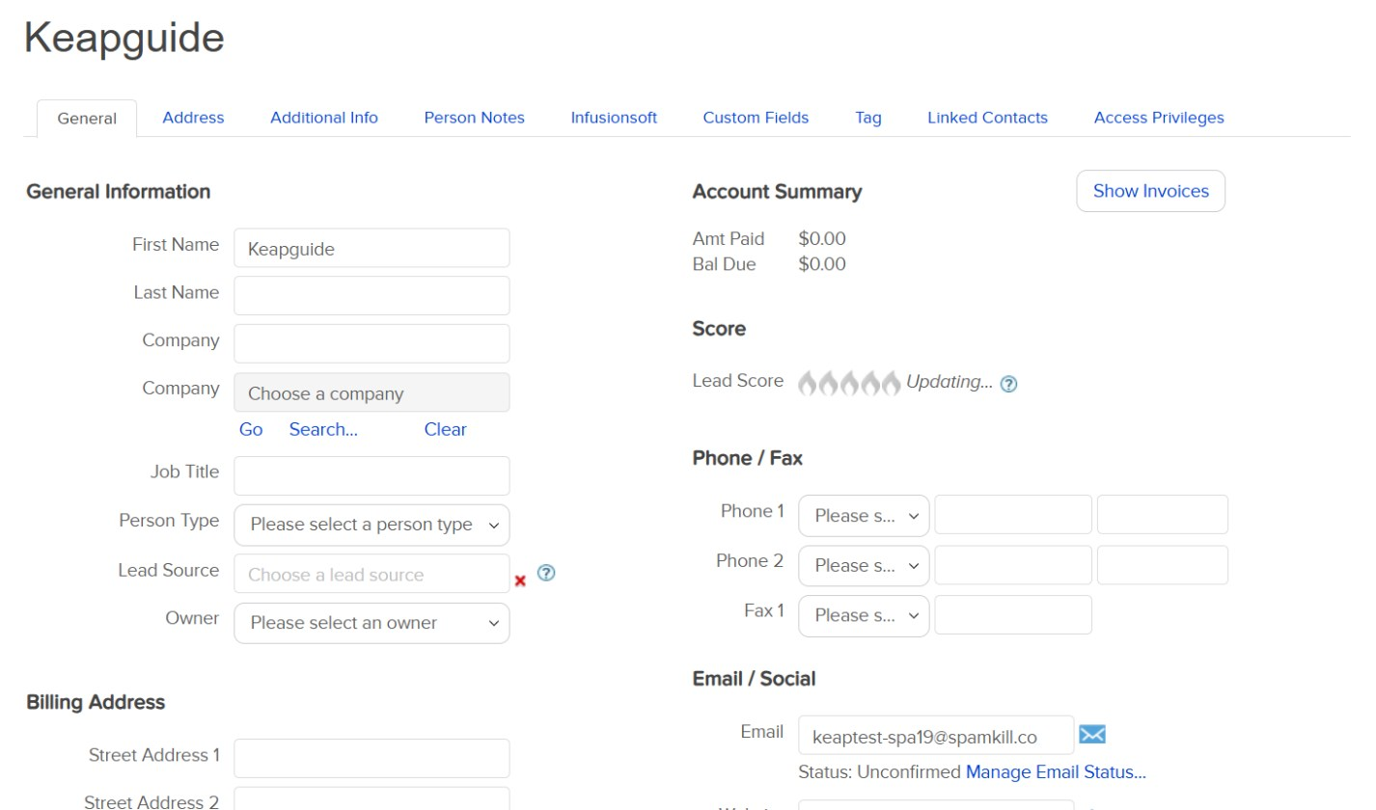Click the Choose a company selector
Image resolution: width=1376 pixels, height=810 pixels.
(x=372, y=393)
